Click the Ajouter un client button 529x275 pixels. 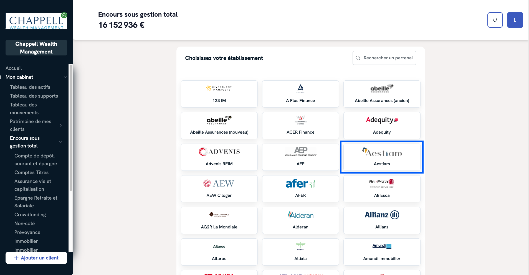36,258
